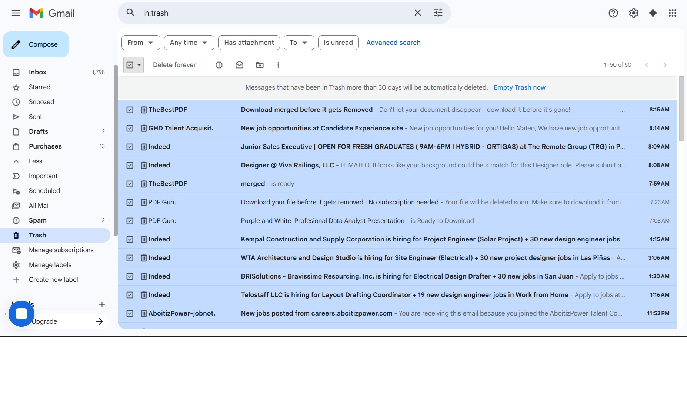The image size is (687, 400).
Task: Open the Settings gear
Action: pyautogui.click(x=634, y=13)
